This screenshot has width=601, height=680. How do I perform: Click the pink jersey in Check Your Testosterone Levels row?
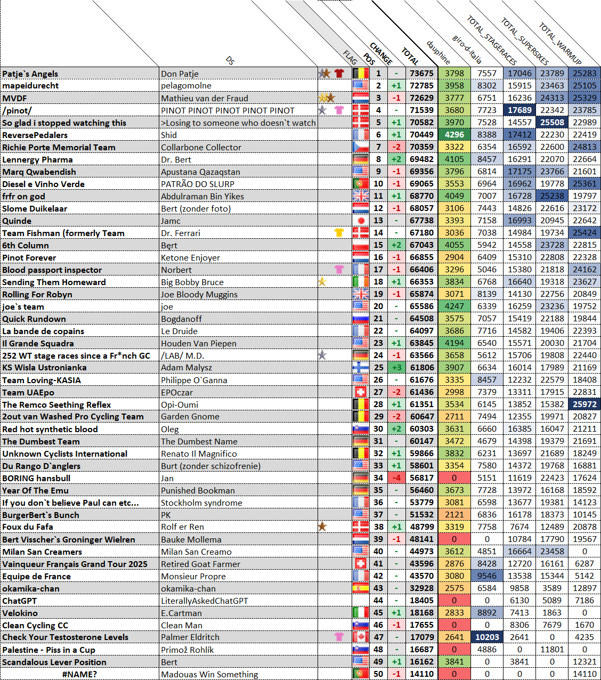tap(339, 637)
